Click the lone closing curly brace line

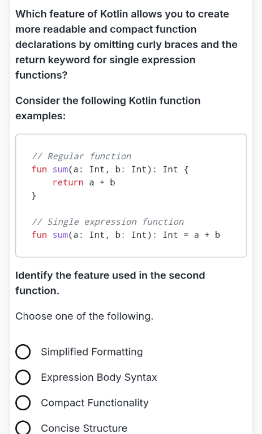[x=34, y=196]
